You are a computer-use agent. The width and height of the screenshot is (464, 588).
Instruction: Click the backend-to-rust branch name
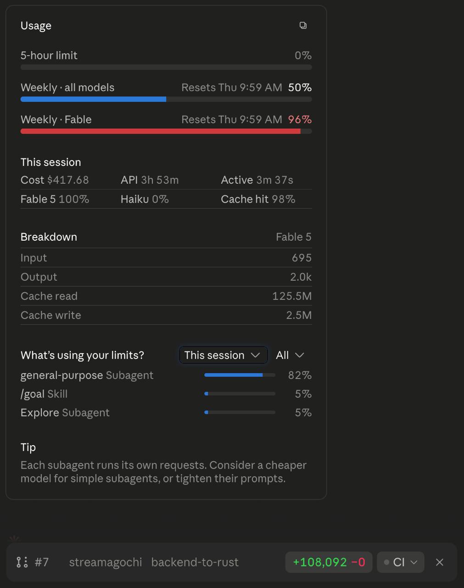195,562
